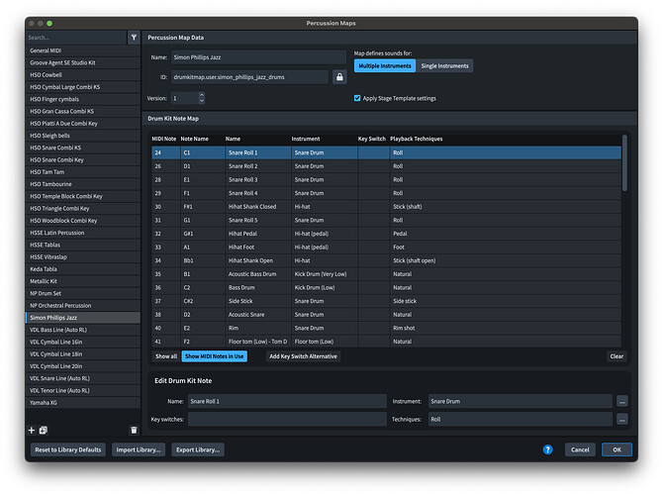Click the Edit Drum Kit Note Name field
Screen dimensions: 662x495
(x=287, y=401)
